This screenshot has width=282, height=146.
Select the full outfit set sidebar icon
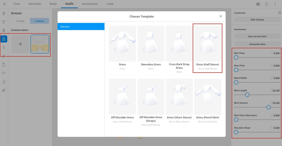click(x=4, y=13)
